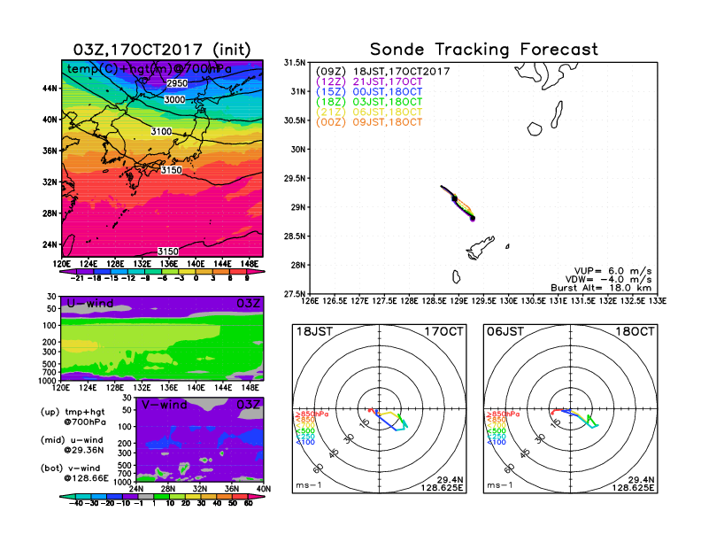Click the 03Z,17OCT2017 (init) heading
701x542 pixels.
pyautogui.click(x=161, y=50)
